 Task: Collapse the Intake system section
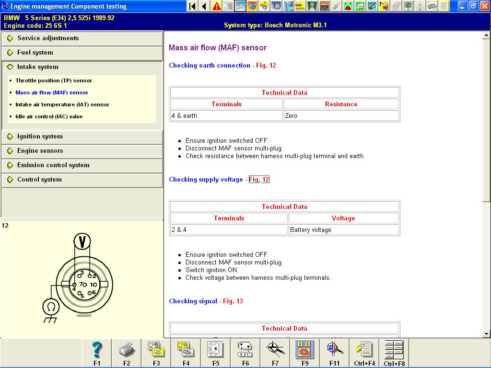pyautogui.click(x=82, y=67)
